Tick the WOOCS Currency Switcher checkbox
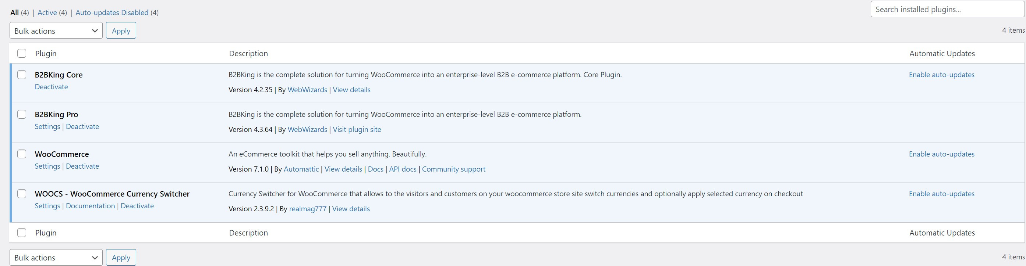The image size is (1026, 266). pos(22,194)
